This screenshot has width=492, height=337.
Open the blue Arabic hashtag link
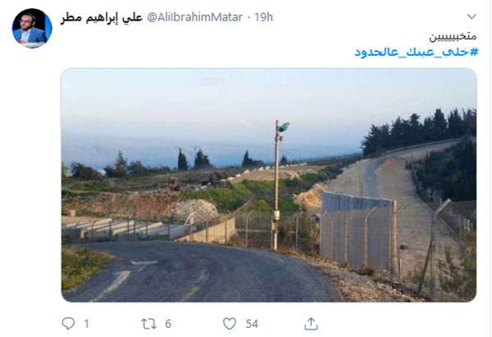pos(417,52)
